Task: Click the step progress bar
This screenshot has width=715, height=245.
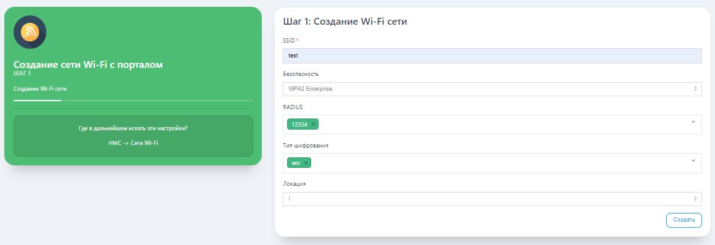Action: (133, 100)
